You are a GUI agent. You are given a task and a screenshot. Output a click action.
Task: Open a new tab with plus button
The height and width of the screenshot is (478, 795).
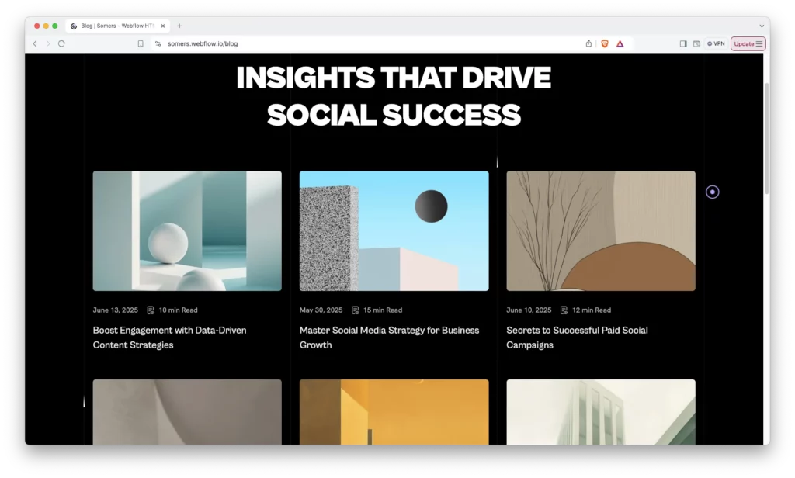179,26
